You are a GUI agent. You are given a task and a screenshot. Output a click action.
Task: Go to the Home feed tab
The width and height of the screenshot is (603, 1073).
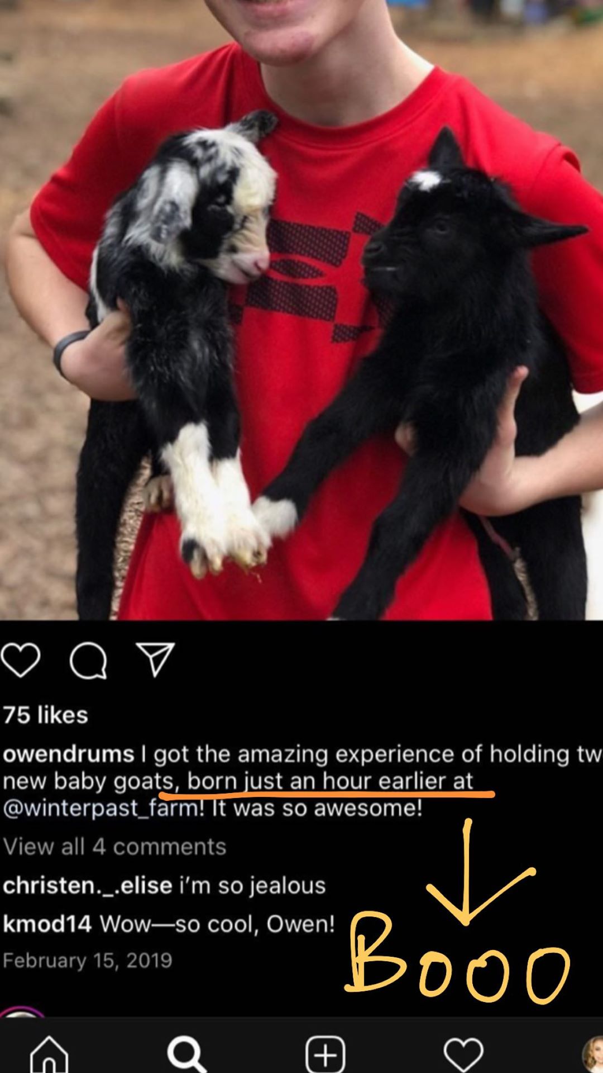click(49, 1054)
